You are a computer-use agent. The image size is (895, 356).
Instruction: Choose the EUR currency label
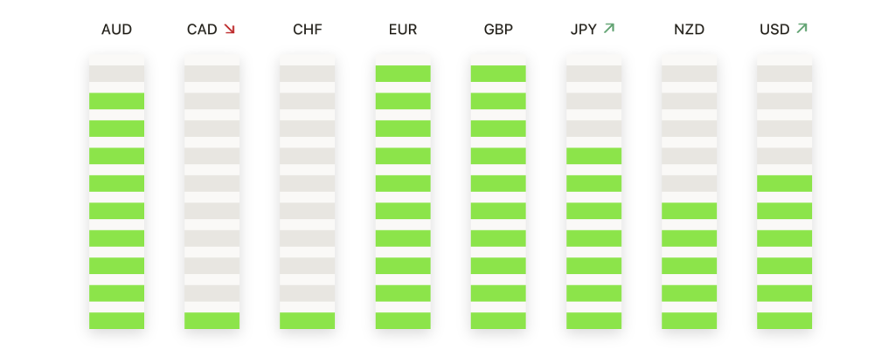pos(403,30)
